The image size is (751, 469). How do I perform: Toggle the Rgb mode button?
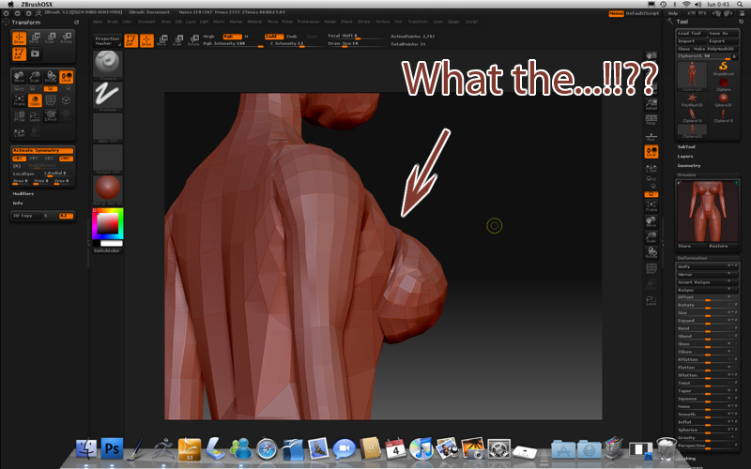232,37
